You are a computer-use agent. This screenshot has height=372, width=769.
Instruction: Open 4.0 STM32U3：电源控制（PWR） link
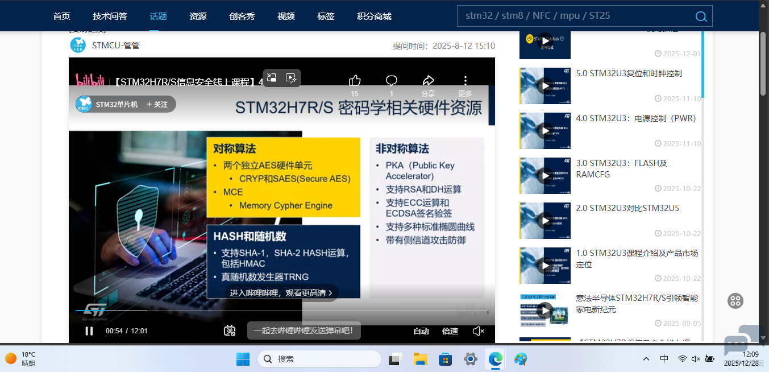pyautogui.click(x=636, y=118)
